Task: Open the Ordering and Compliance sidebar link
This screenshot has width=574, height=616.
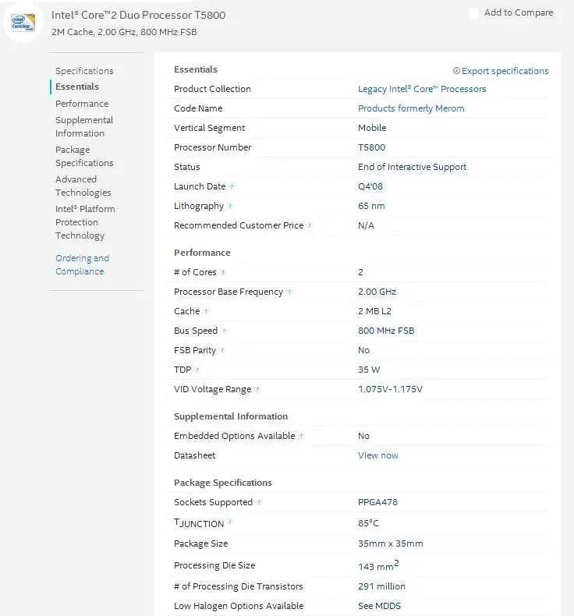Action: pos(82,265)
